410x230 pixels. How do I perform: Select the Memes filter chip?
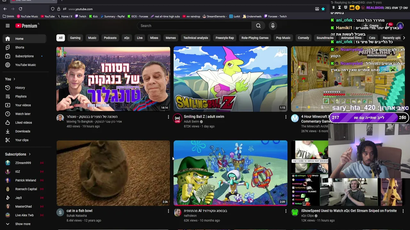(x=171, y=38)
